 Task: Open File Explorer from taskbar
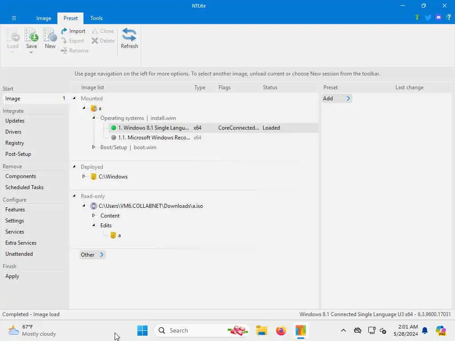261,330
